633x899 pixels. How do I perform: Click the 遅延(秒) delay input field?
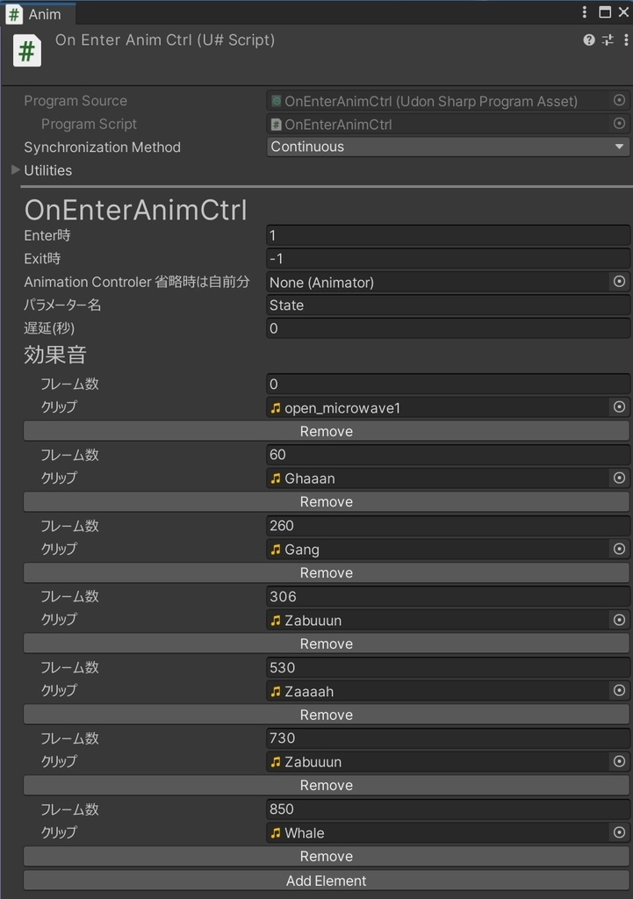pos(448,328)
